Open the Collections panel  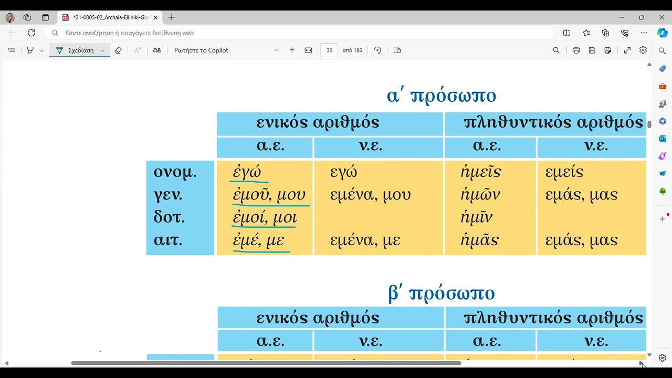pyautogui.click(x=605, y=33)
